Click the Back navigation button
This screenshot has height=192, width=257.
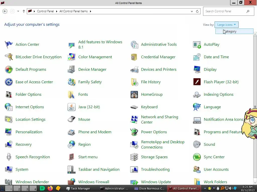point(5,11)
